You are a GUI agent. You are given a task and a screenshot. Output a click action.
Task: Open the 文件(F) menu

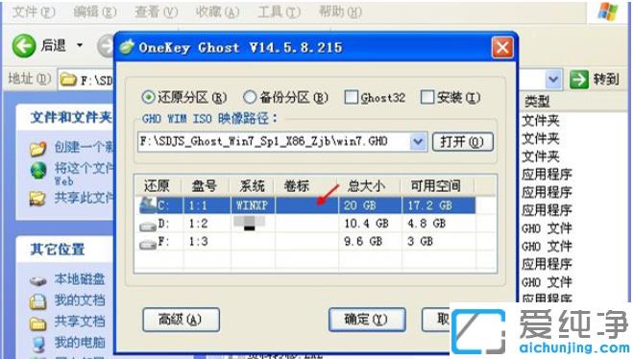[x=34, y=12]
